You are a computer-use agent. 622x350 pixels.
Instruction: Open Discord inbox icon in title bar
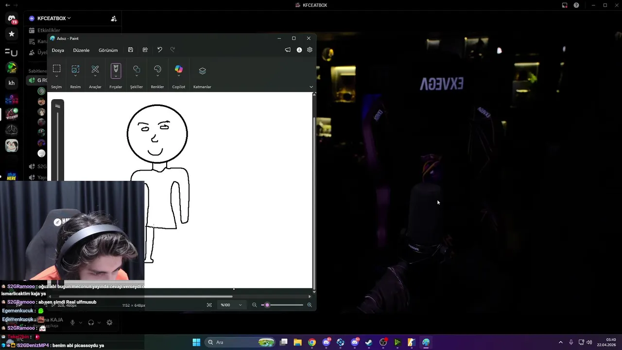click(x=565, y=5)
